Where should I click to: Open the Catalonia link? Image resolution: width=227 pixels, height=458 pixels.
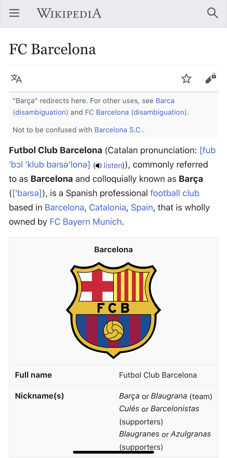tap(107, 207)
